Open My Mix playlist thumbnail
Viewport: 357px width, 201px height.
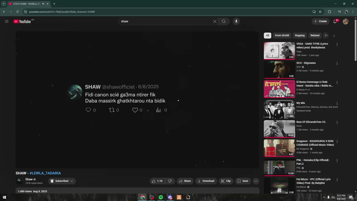pyautogui.click(x=279, y=110)
